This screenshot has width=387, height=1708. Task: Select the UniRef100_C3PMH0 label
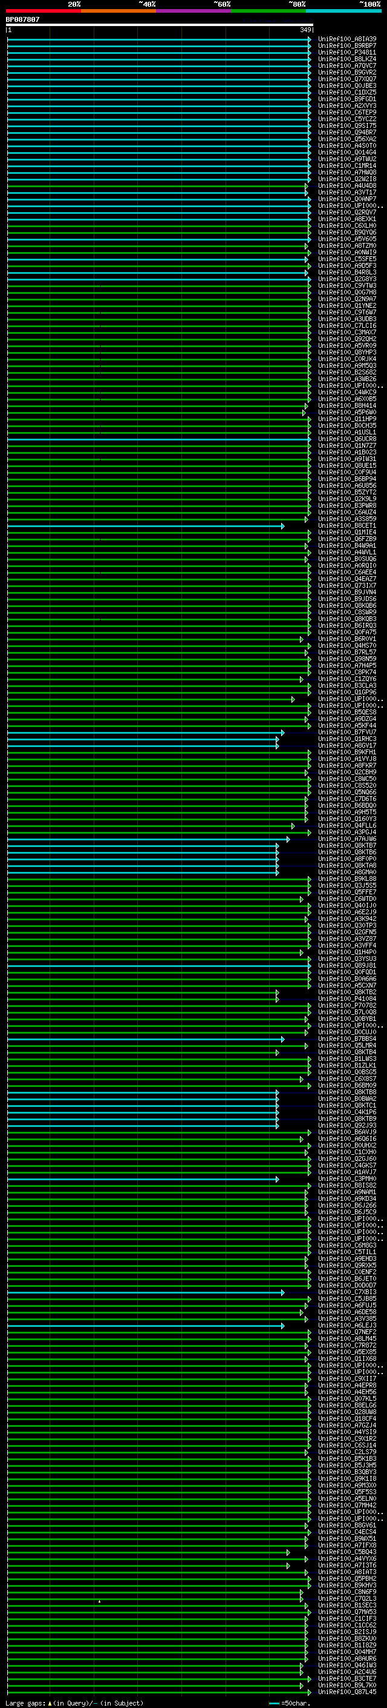tap(347, 1179)
